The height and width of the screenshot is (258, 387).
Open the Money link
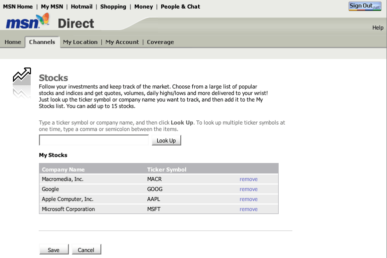[x=144, y=6]
